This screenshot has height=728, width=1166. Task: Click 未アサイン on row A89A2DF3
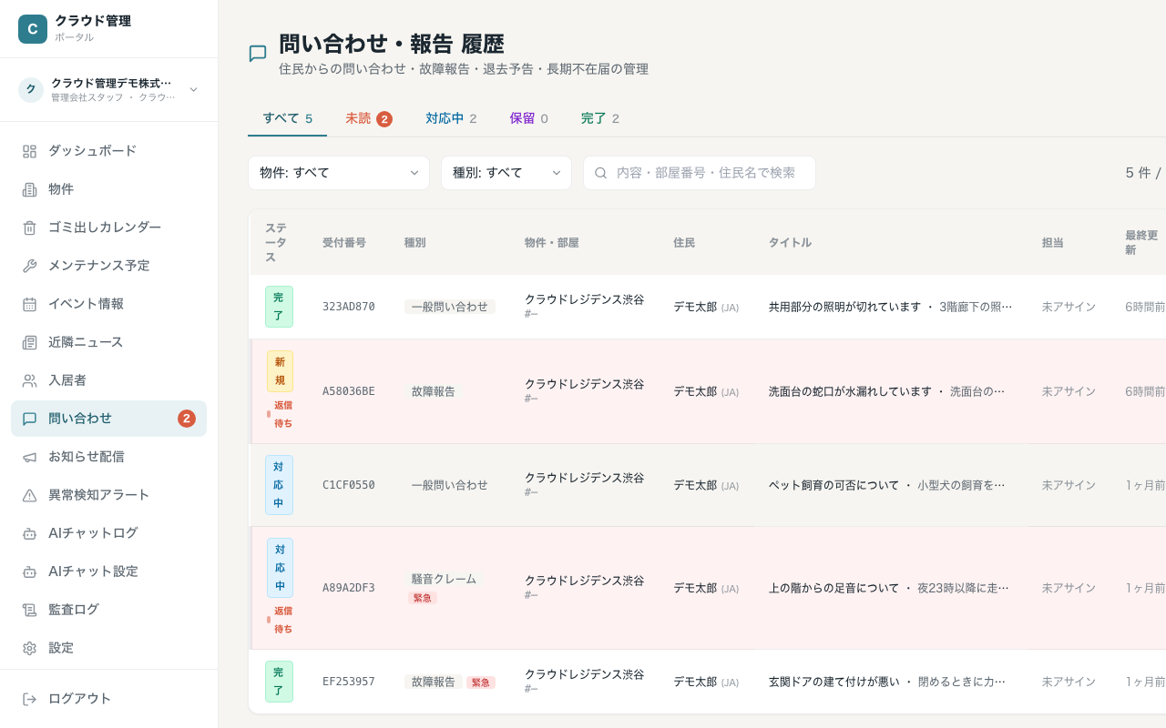pyautogui.click(x=1069, y=588)
